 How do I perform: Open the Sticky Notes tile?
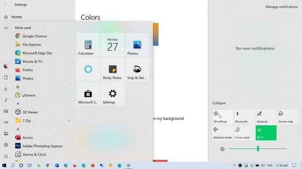click(112, 69)
